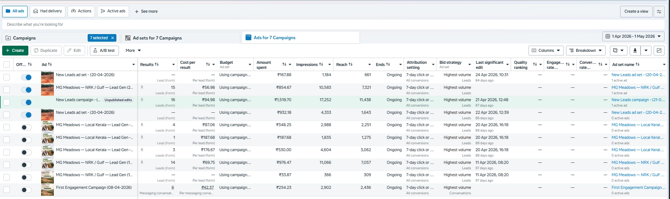
Task: Open Budget column options arrow
Action: 250,65
